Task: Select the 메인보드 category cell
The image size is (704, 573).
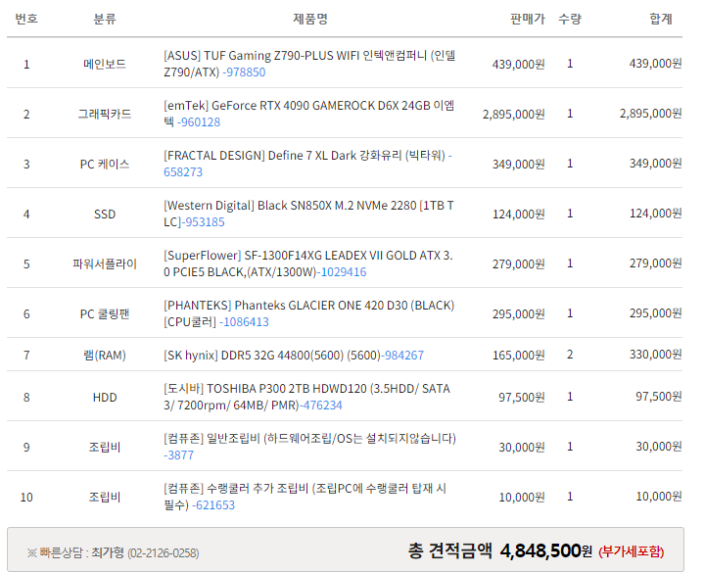Action: [x=105, y=64]
